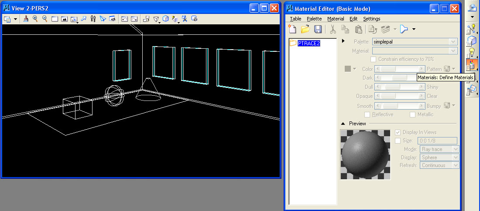
Task: Collapse the Preview section
Action: [343, 124]
